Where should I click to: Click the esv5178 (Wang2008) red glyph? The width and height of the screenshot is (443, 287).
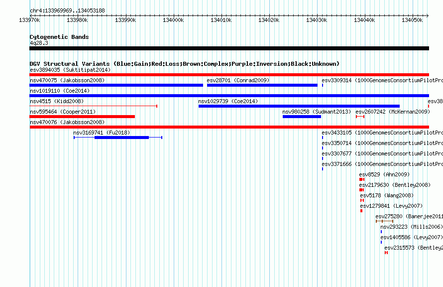pyautogui.click(x=362, y=200)
